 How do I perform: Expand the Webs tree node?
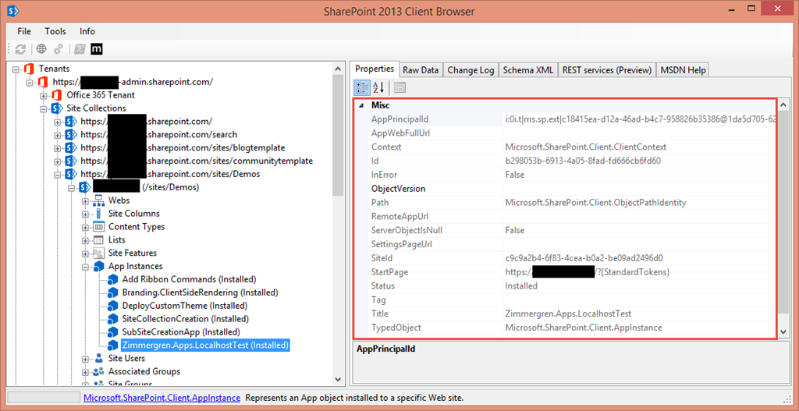point(86,200)
